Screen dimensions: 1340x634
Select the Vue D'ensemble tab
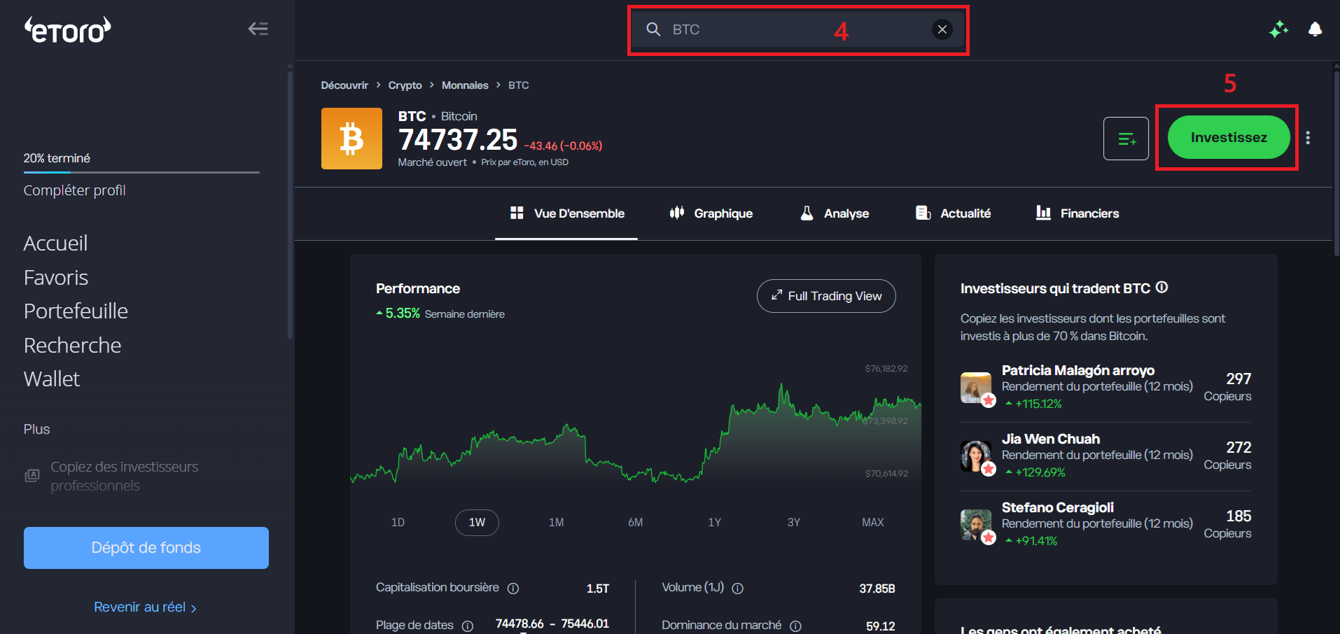[x=566, y=213]
